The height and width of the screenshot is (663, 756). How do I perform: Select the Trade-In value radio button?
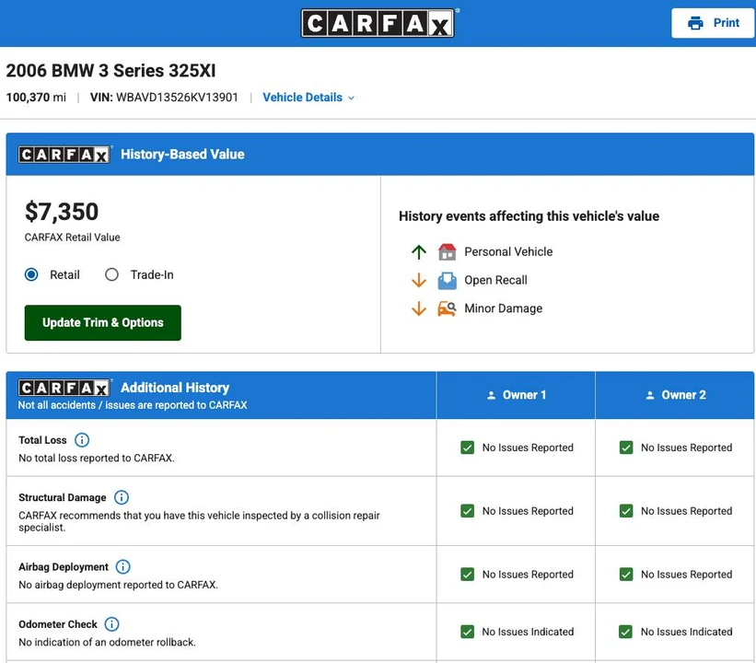coord(111,274)
